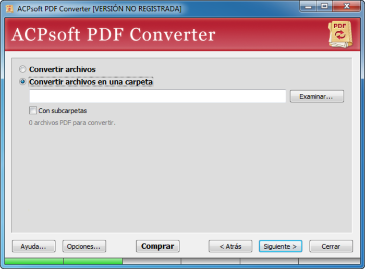
Task: Click the first green progress step segment
Action: click(34, 261)
